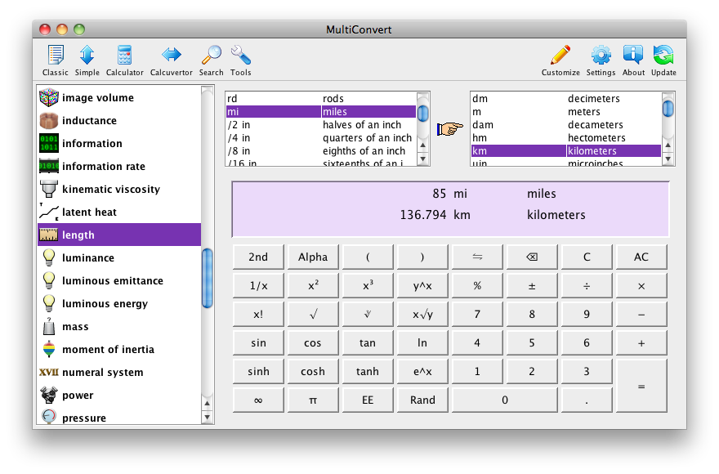Click the EE exponent key

click(x=368, y=400)
